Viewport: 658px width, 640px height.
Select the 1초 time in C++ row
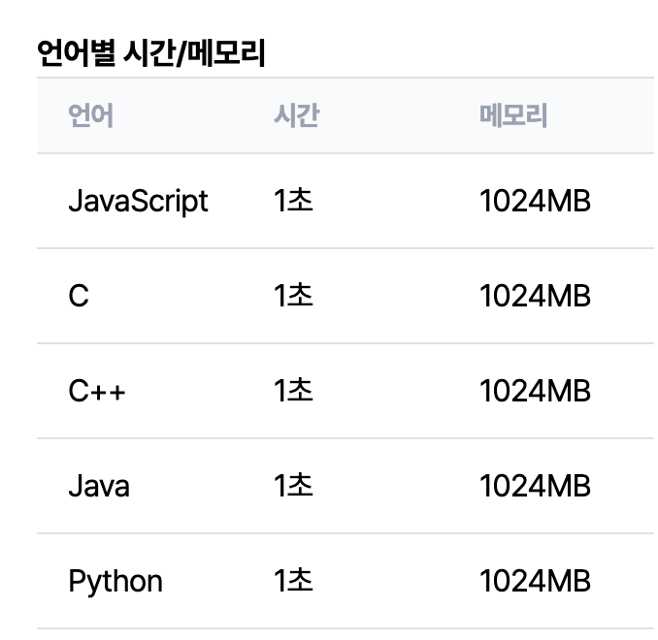[x=293, y=391]
